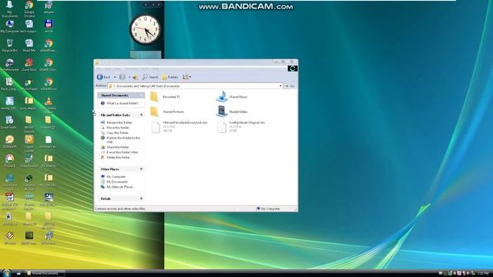Open the Luna_esque desktop folder

tap(29, 103)
